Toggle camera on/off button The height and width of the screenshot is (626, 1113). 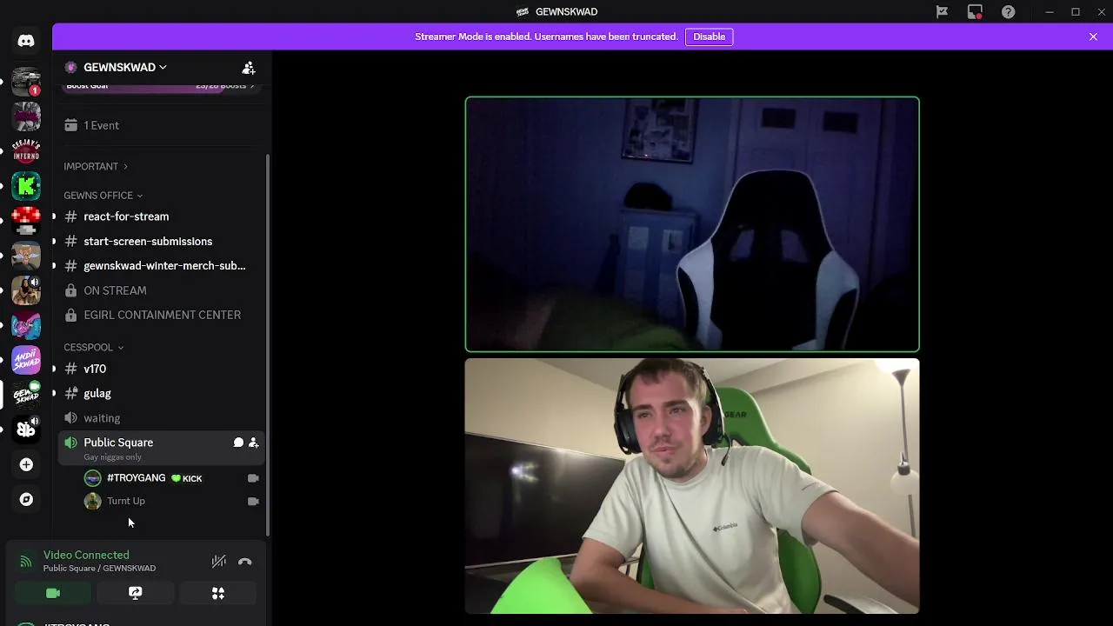tap(53, 593)
